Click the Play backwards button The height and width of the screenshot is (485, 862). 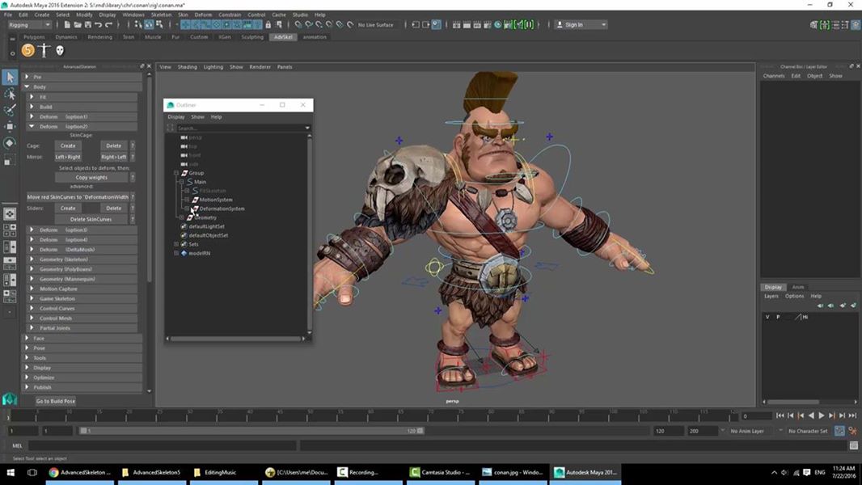coord(811,415)
